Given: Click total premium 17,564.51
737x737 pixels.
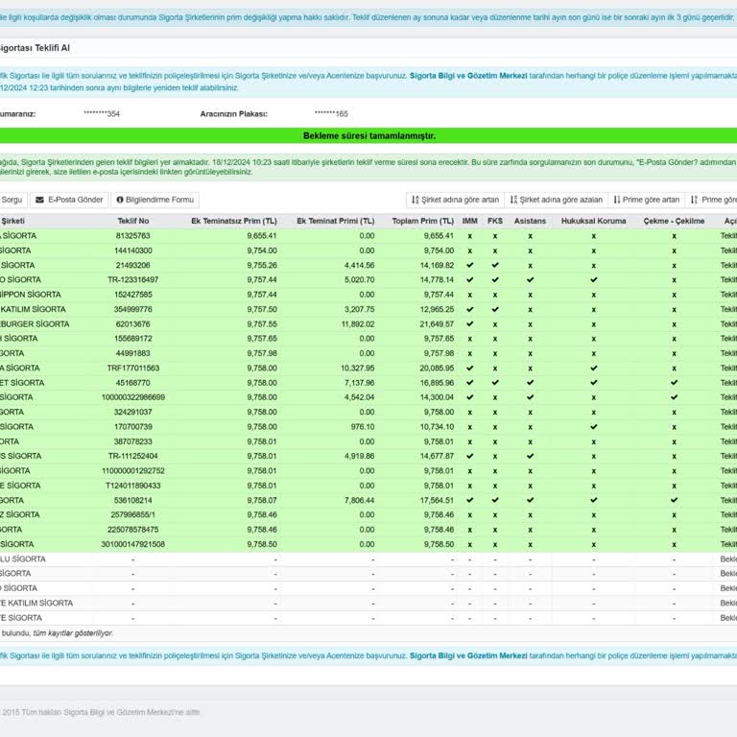Looking at the screenshot, I should (438, 500).
